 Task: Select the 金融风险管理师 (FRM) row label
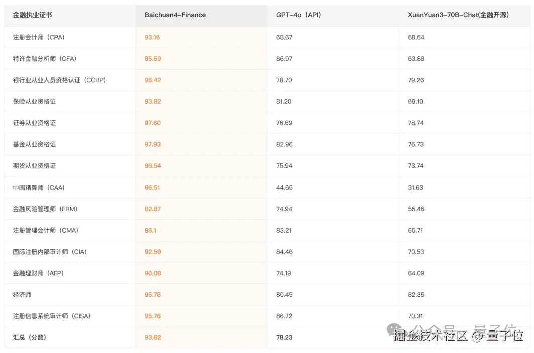[45, 209]
